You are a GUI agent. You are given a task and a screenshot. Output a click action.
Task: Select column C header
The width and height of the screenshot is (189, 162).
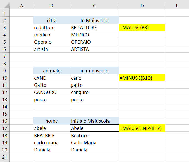[x=94, y=6]
